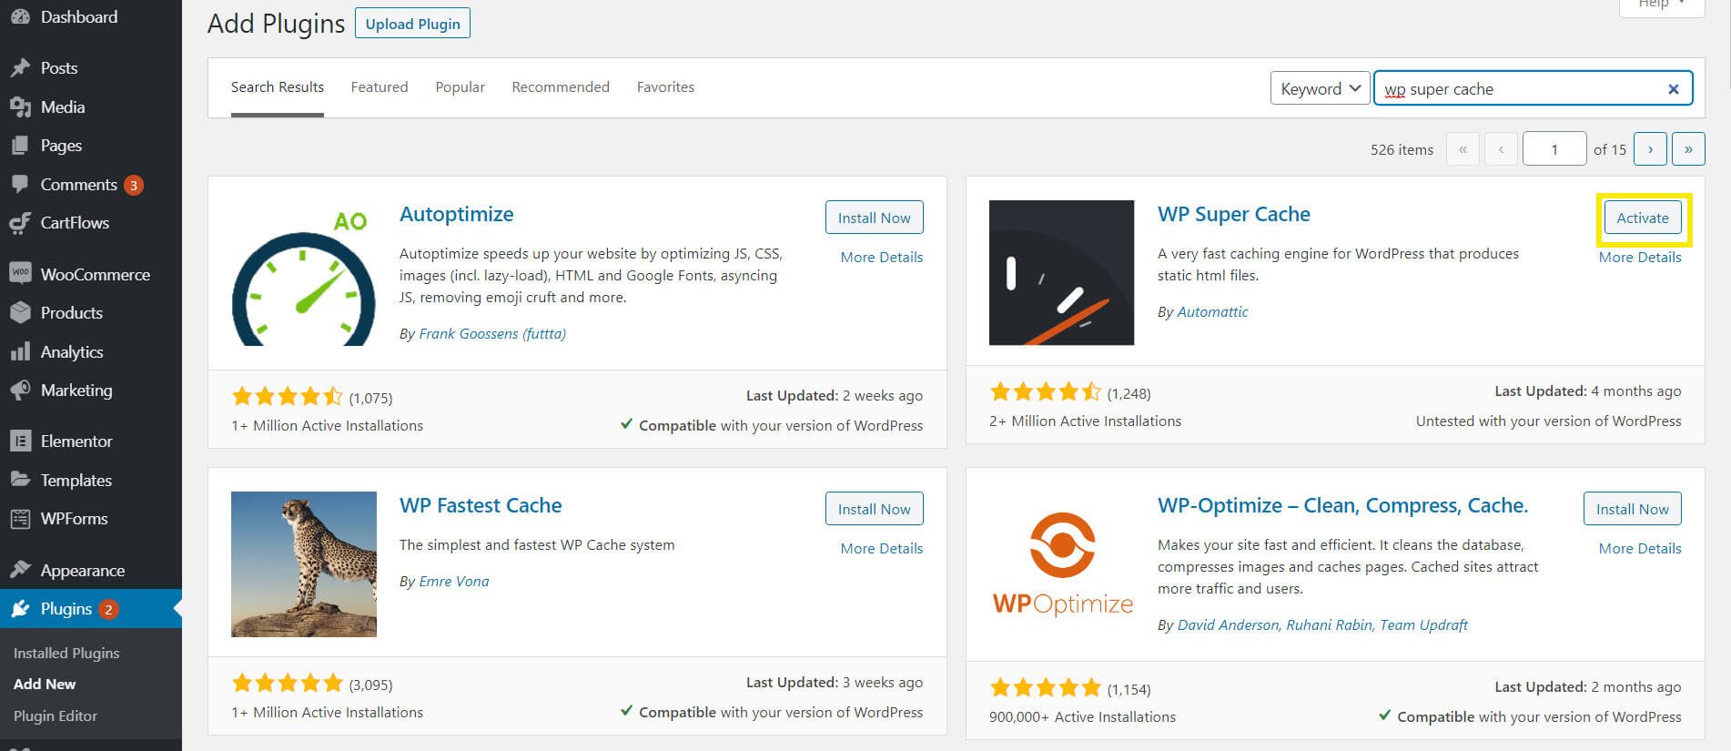The height and width of the screenshot is (751, 1731).
Task: Open the Help dropdown tab
Action: [1662, 5]
